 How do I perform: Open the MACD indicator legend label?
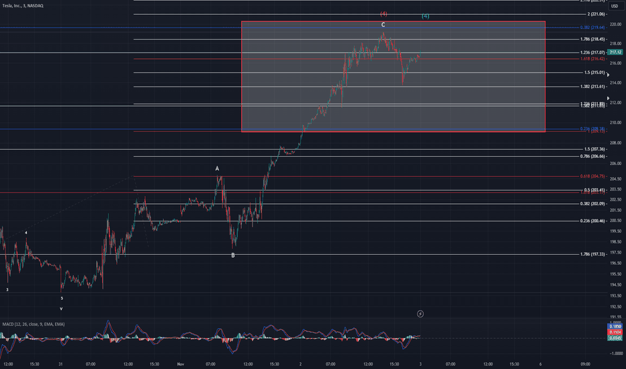click(x=34, y=324)
